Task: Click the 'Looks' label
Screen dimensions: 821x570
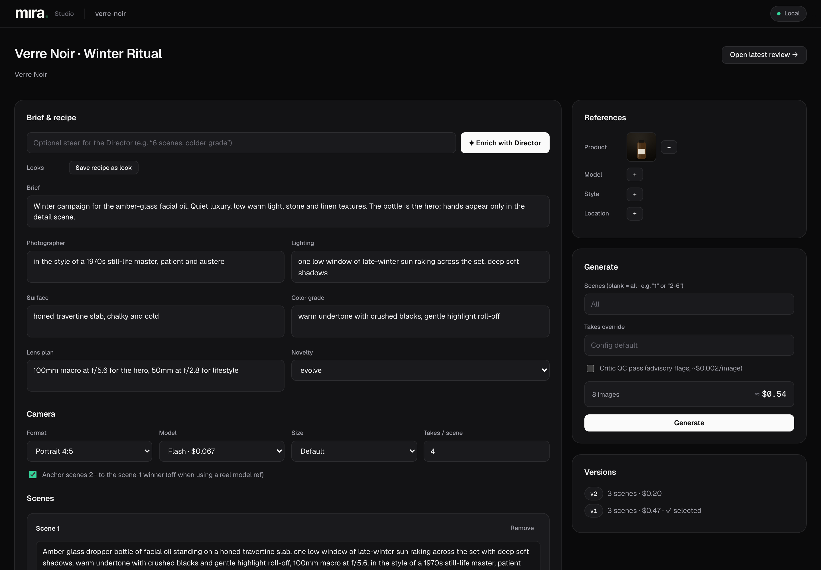Action: [x=35, y=168]
